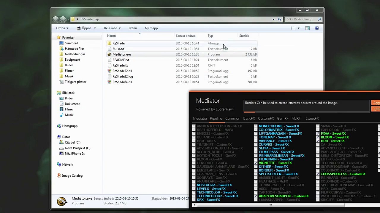Uncheck the ADAPTIVESHARPEN - CustomFX checkbox
Viewport: 380px width, 213px height.
(256, 196)
